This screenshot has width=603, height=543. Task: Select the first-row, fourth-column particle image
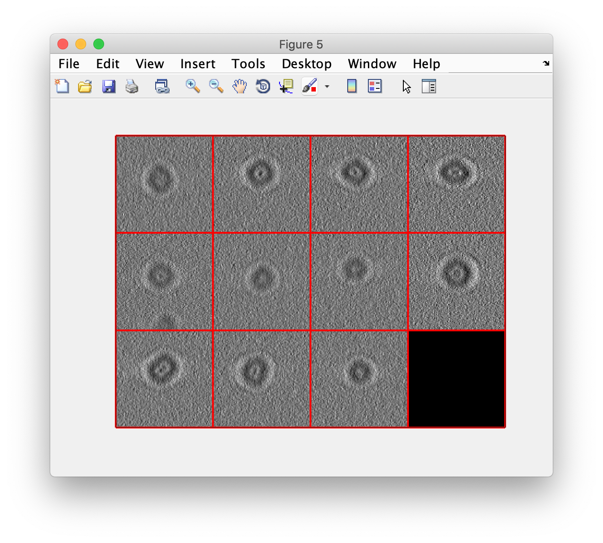tap(457, 184)
